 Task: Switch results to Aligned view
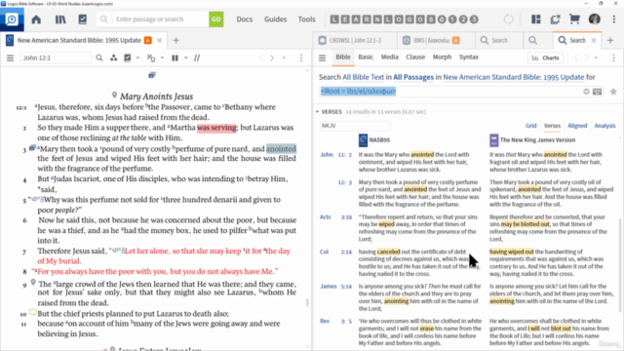click(577, 126)
